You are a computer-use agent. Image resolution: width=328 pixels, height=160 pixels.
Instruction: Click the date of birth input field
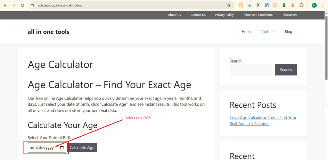tap(47, 148)
